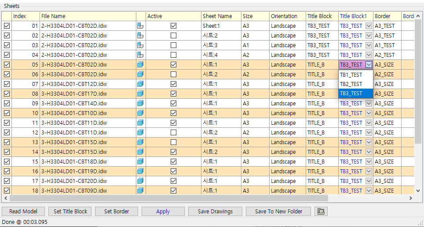
Task: Click the file type icon in row 04
Action: pyautogui.click(x=141, y=55)
